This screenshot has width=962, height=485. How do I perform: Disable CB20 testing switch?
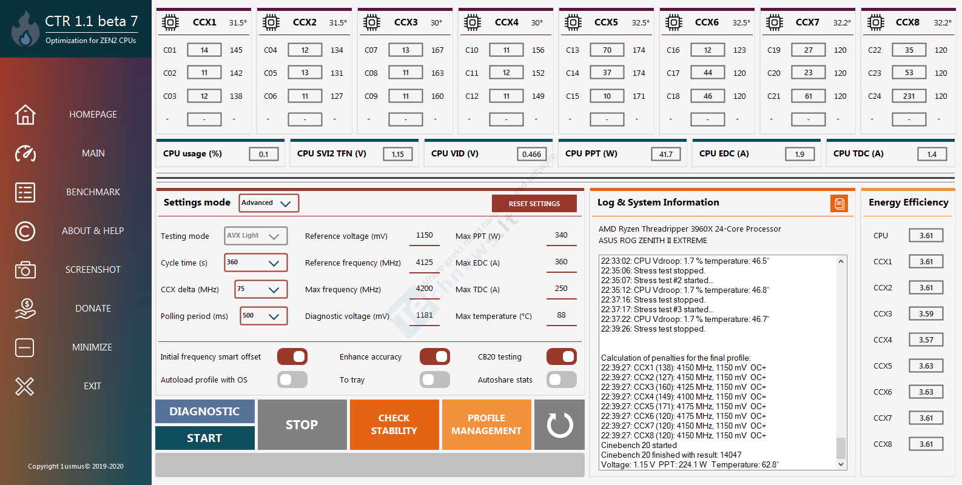point(562,356)
